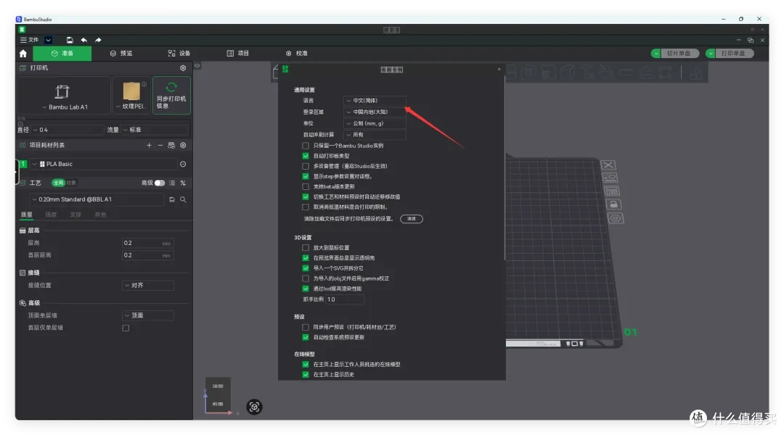The image size is (784, 435).
Task: Open the 登录区域 region dropdown
Action: click(375, 112)
